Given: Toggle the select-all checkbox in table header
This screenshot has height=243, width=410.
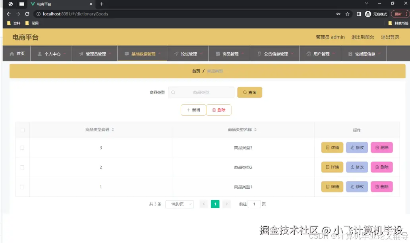Looking at the screenshot, I should (x=23, y=130).
